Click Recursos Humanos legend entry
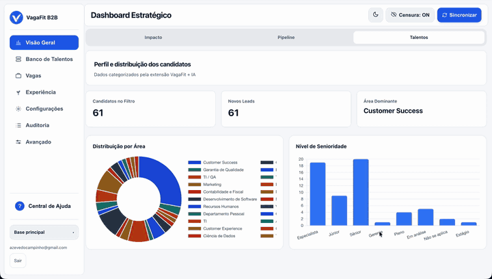 coord(213,207)
